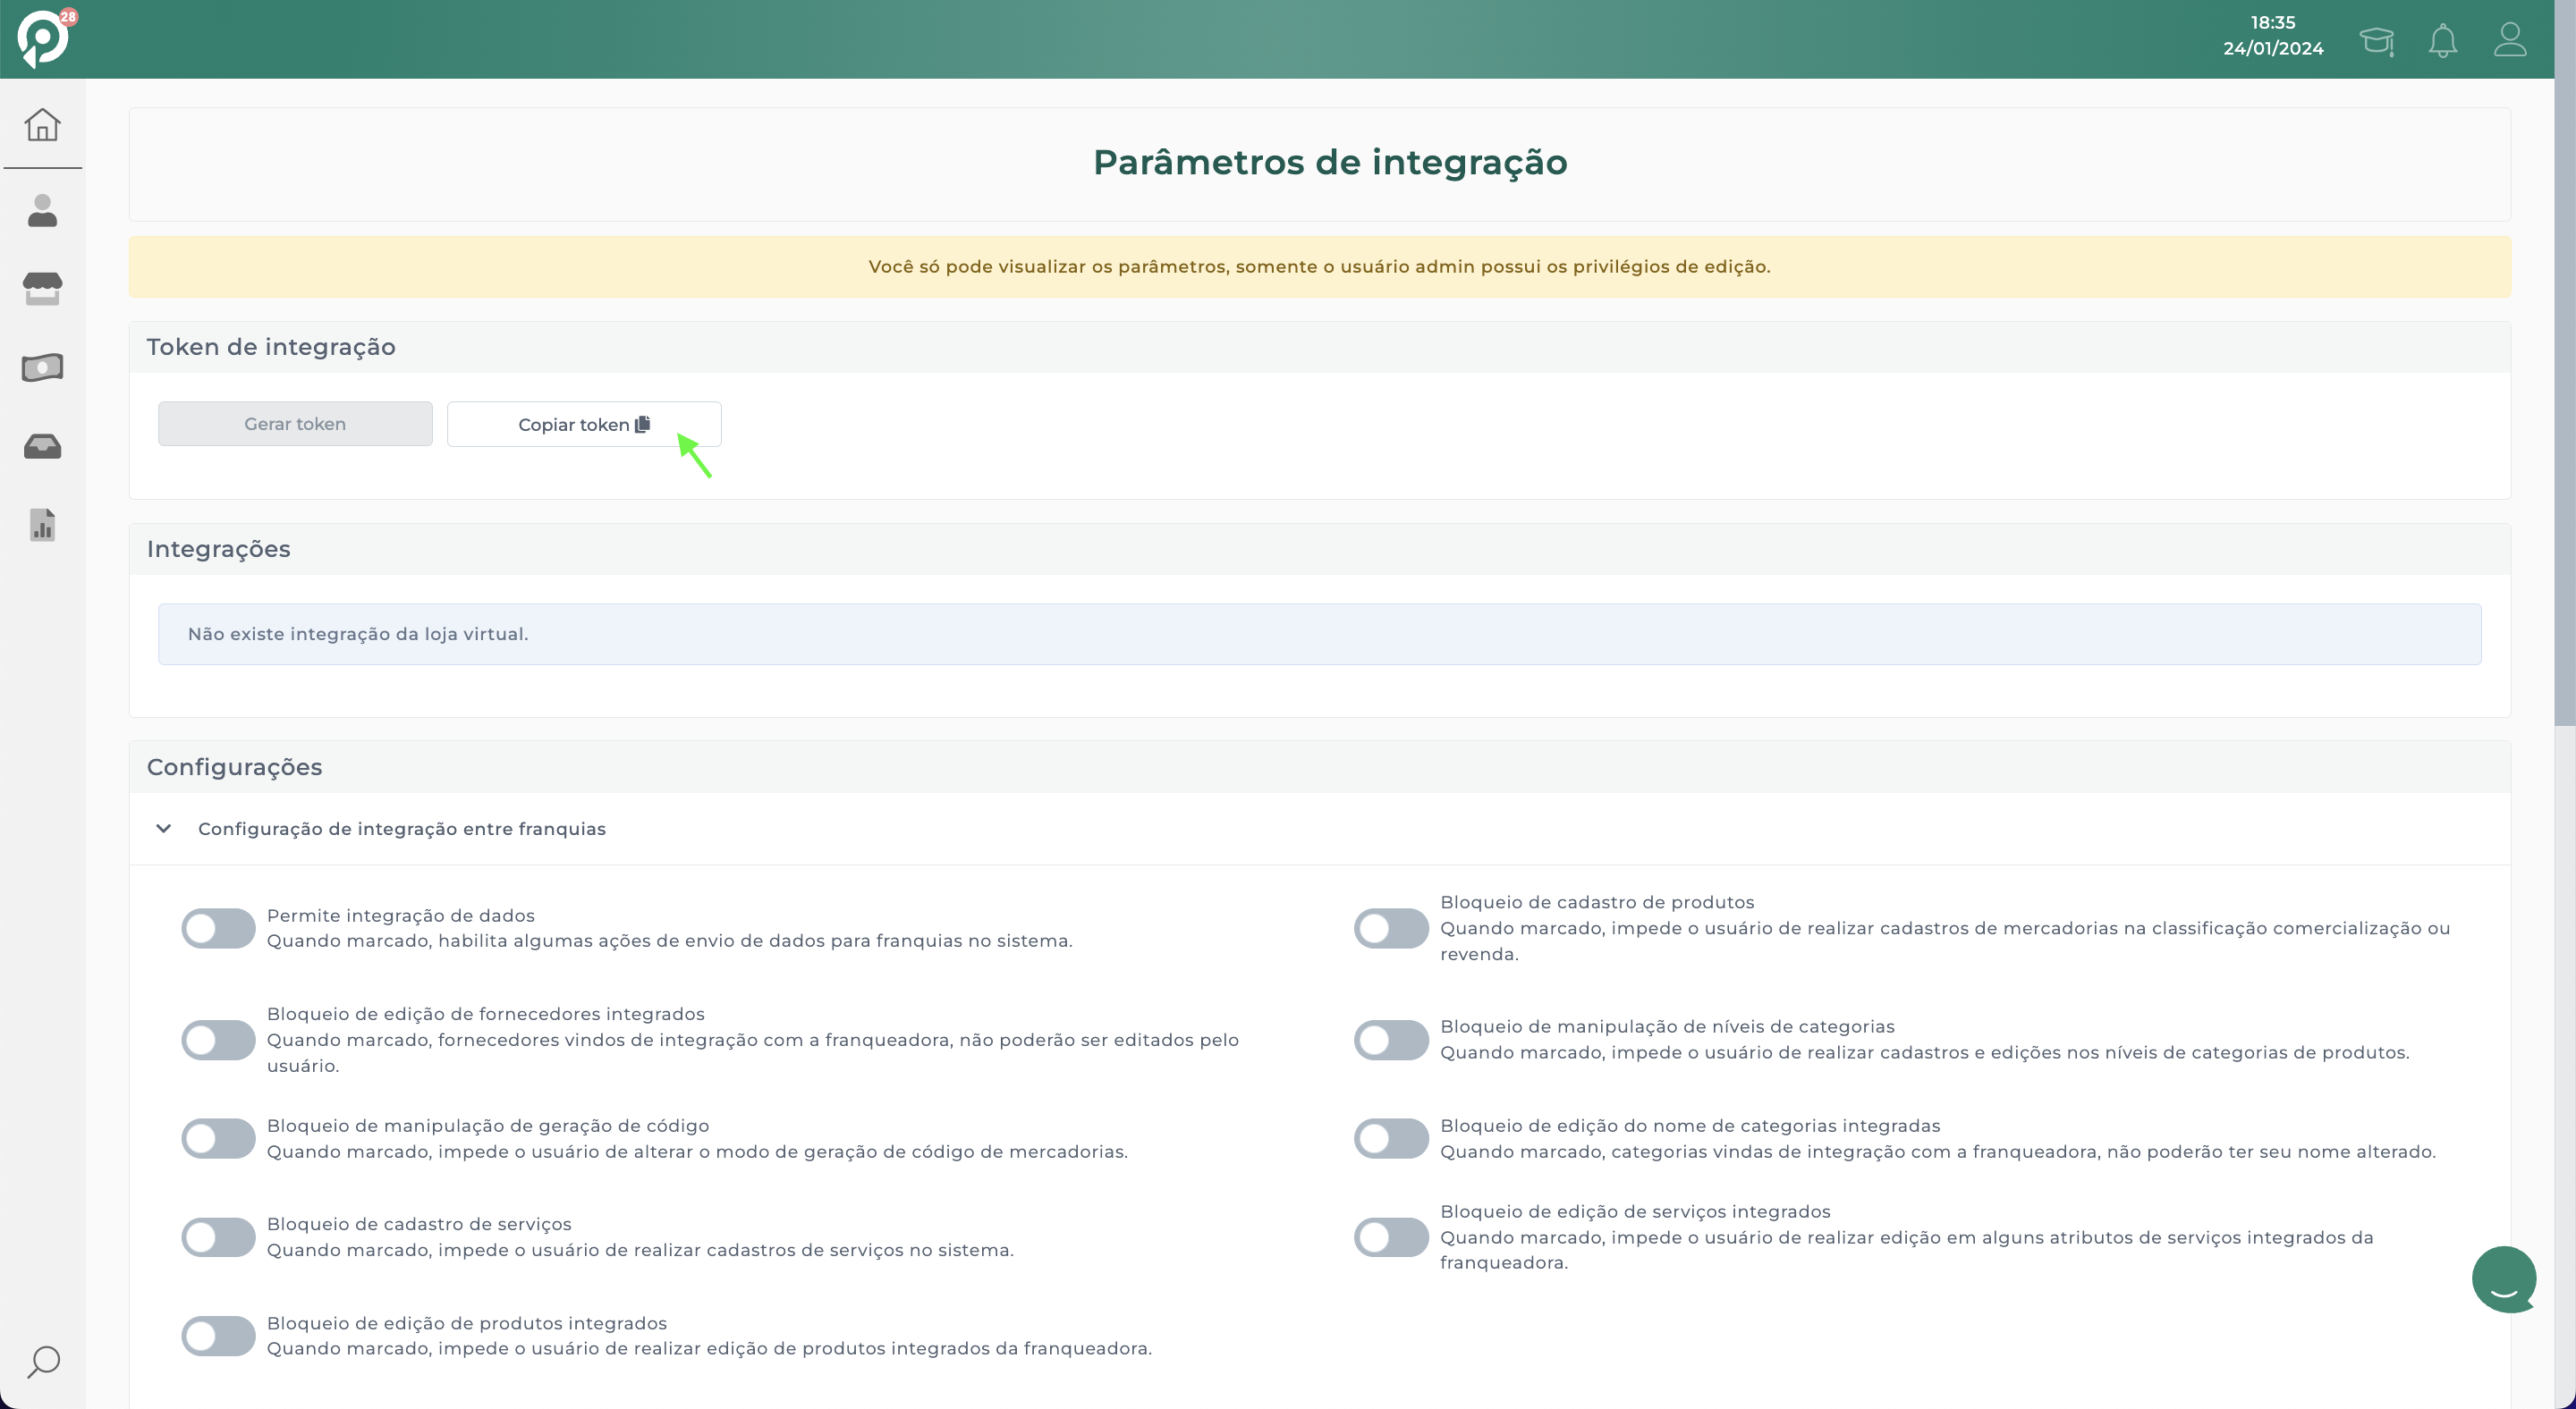Toggle Bloqueio de cadastro de serviços

click(218, 1237)
